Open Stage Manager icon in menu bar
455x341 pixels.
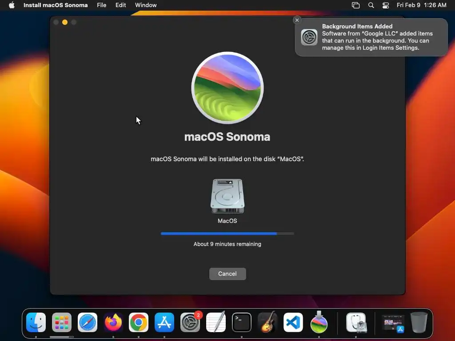tap(355, 5)
